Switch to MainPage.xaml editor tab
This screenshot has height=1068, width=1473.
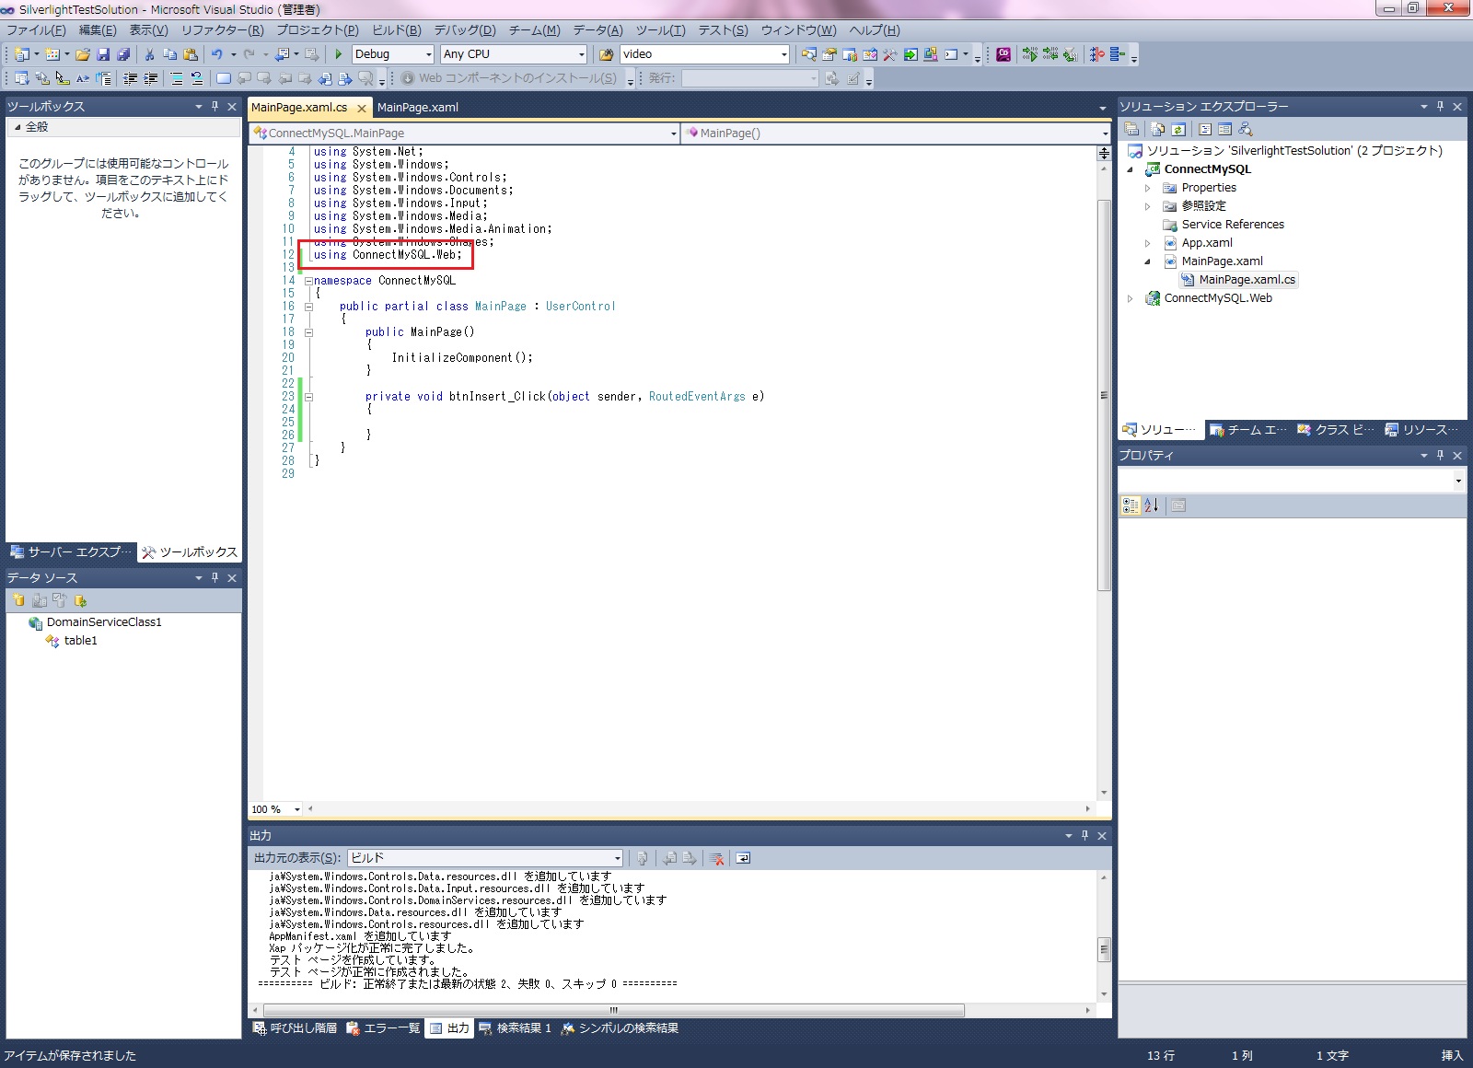point(418,108)
